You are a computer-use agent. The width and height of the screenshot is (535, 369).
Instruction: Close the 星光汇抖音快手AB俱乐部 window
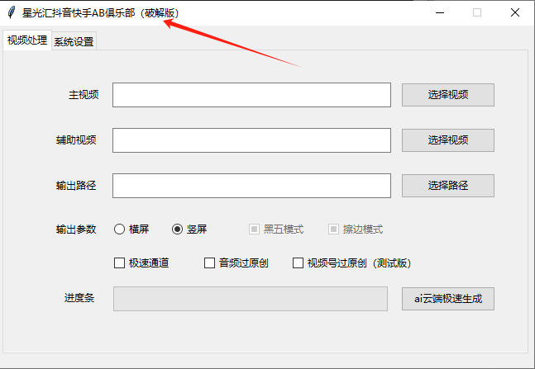pos(515,12)
